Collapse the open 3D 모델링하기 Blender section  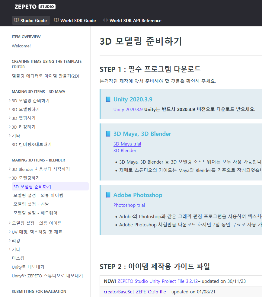tap(10, 178)
